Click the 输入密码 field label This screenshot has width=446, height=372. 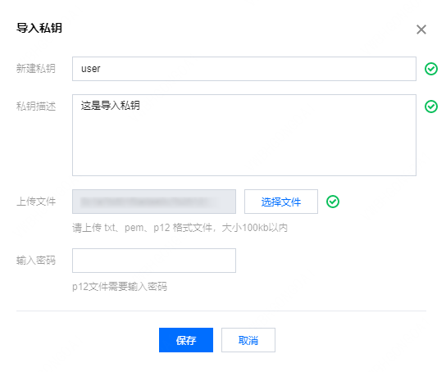(36, 261)
